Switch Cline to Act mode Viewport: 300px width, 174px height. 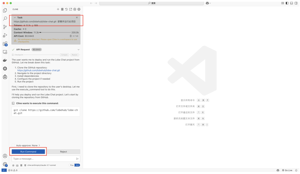point(77,165)
